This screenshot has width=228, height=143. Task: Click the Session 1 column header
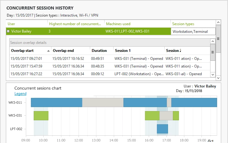tap(122, 51)
